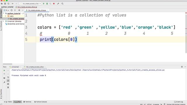Click list_create_access_slice.py breadcrumb in navigation bar
This screenshot has width=187, height=105.
[26, 7]
